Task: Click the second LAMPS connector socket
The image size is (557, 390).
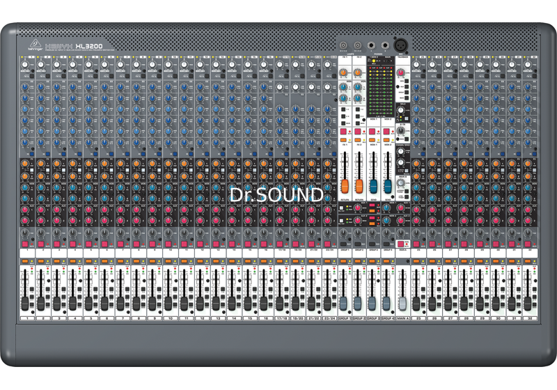Action: point(357,45)
